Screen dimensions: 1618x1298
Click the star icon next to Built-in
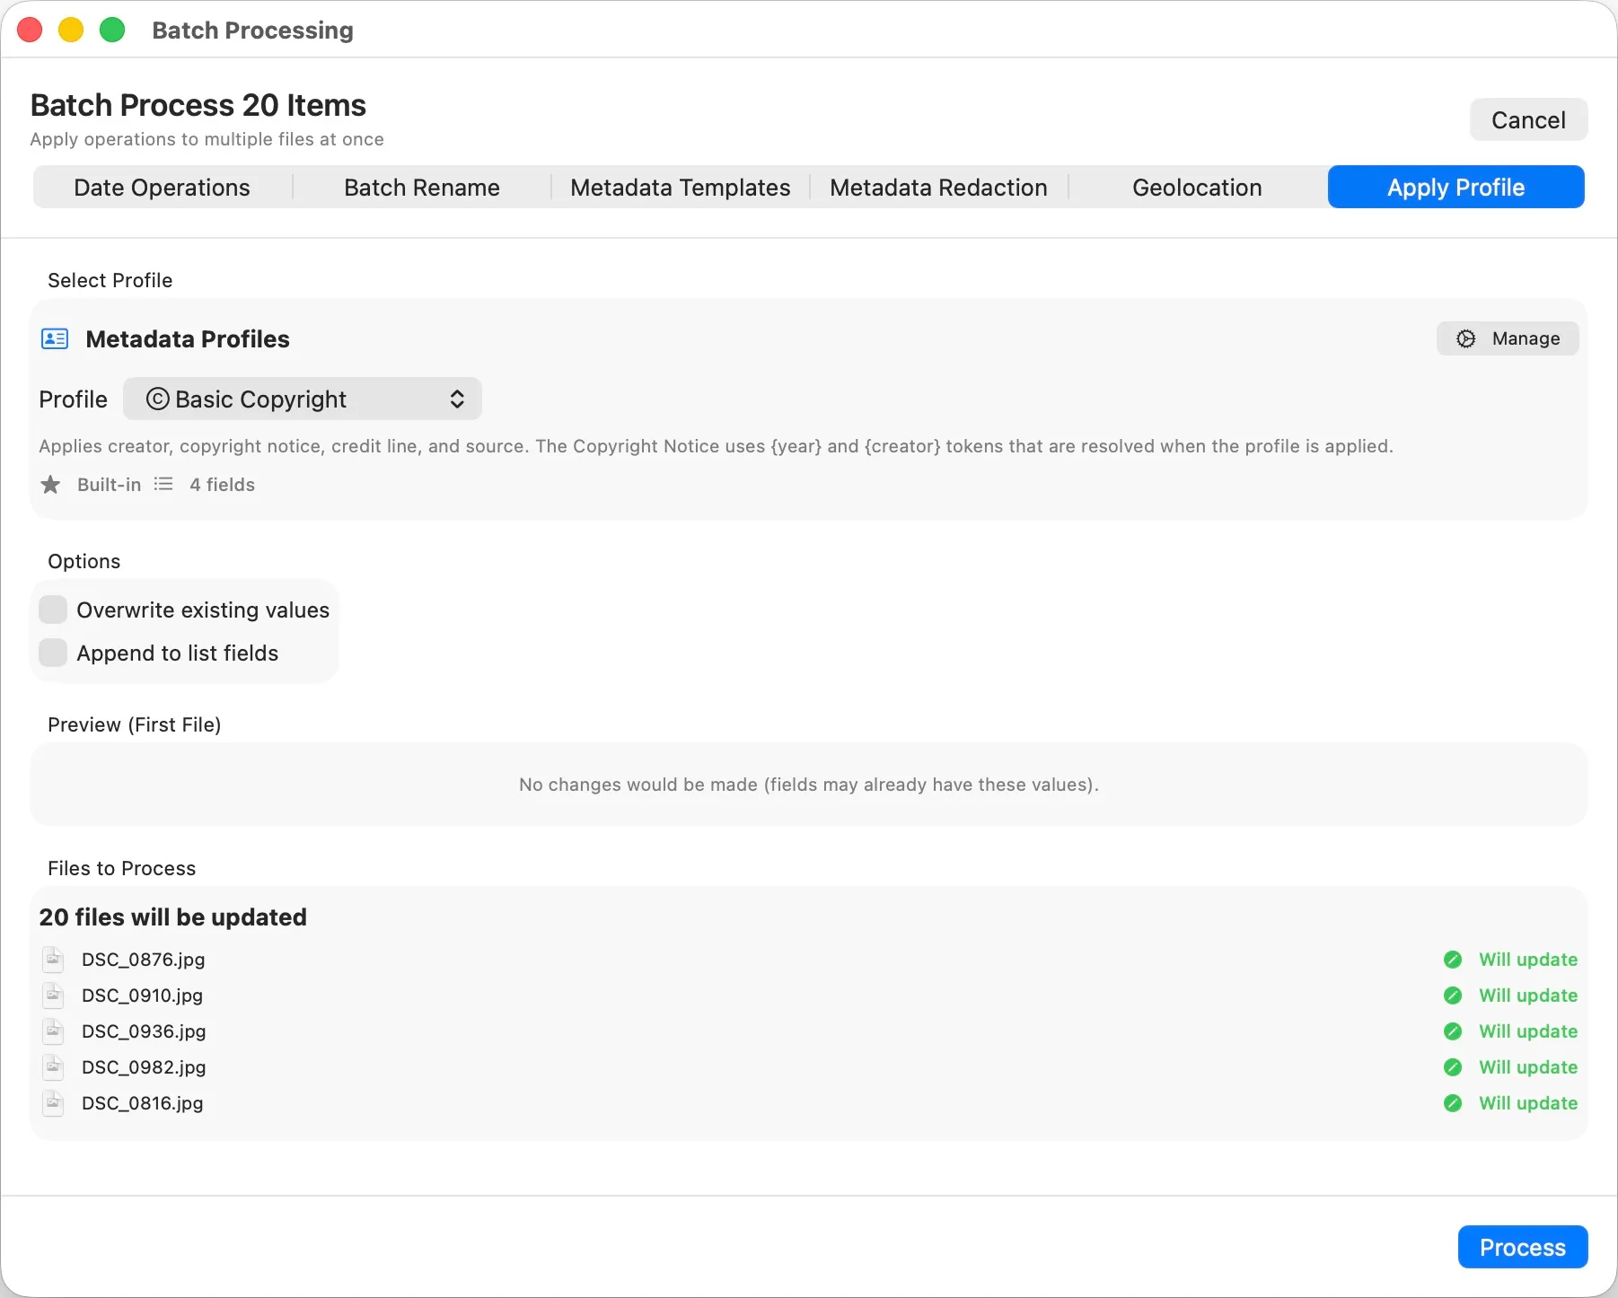coord(50,484)
